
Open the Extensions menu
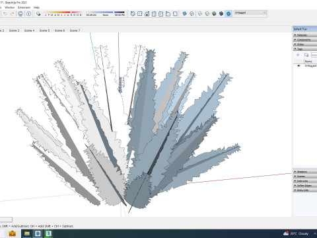tap(24, 7)
